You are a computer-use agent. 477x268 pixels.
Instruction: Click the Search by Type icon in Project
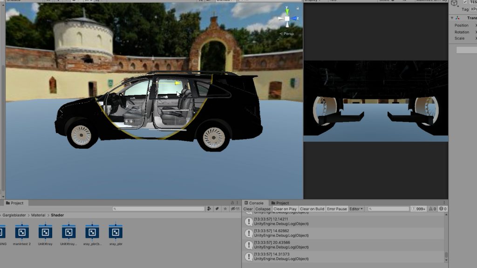tap(209, 209)
